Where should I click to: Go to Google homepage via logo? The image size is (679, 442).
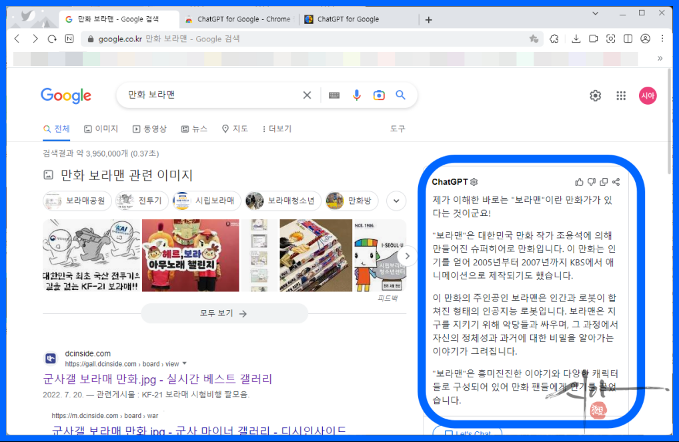tap(66, 96)
